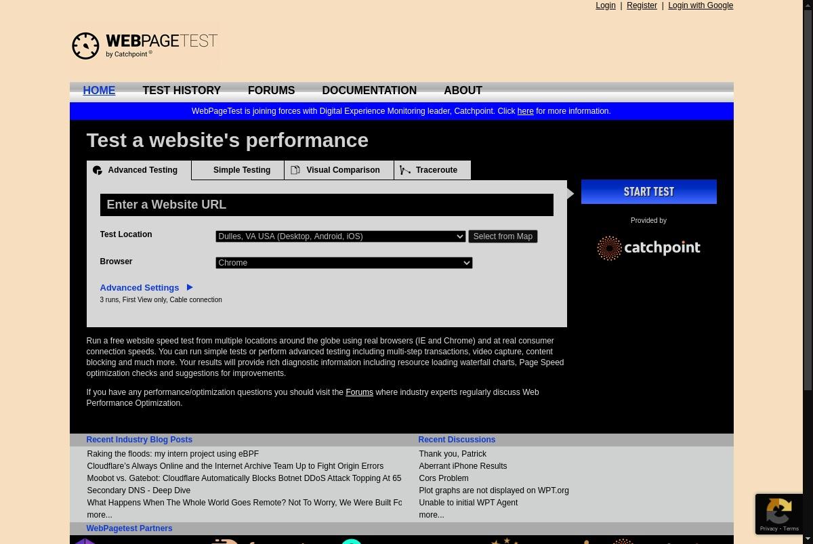Viewport: 813px width, 544px height.
Task: Click '3 runs, First View only, Cable connection' text
Action: (161, 299)
